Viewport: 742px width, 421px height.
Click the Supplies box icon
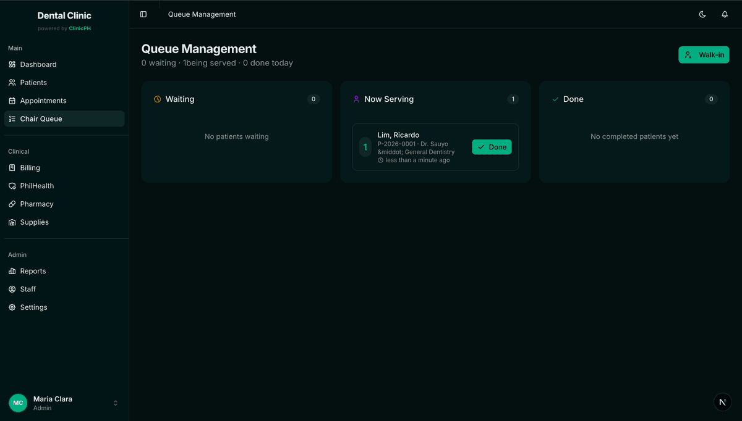tap(12, 222)
